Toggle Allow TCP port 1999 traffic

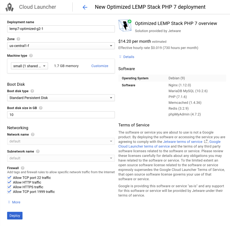9,192
